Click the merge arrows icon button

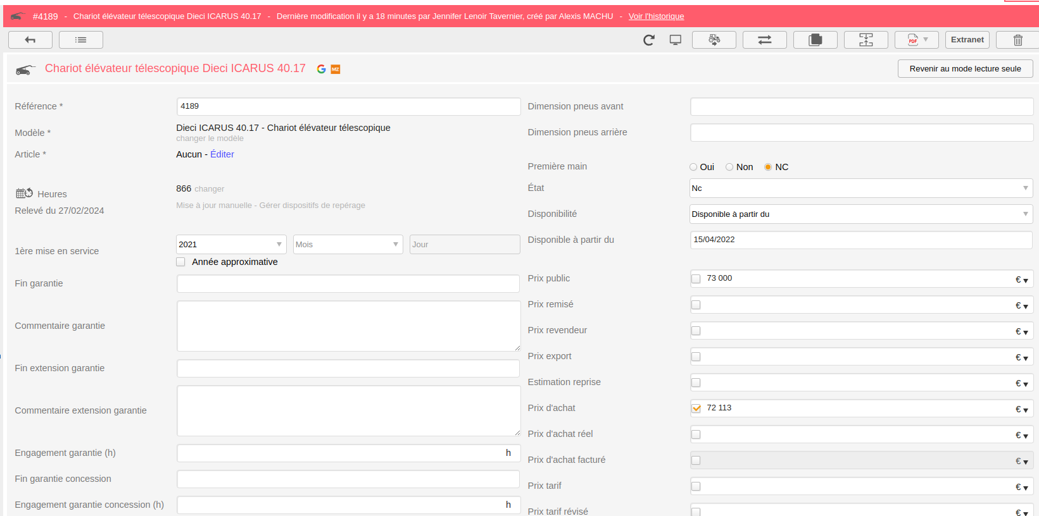(x=866, y=40)
